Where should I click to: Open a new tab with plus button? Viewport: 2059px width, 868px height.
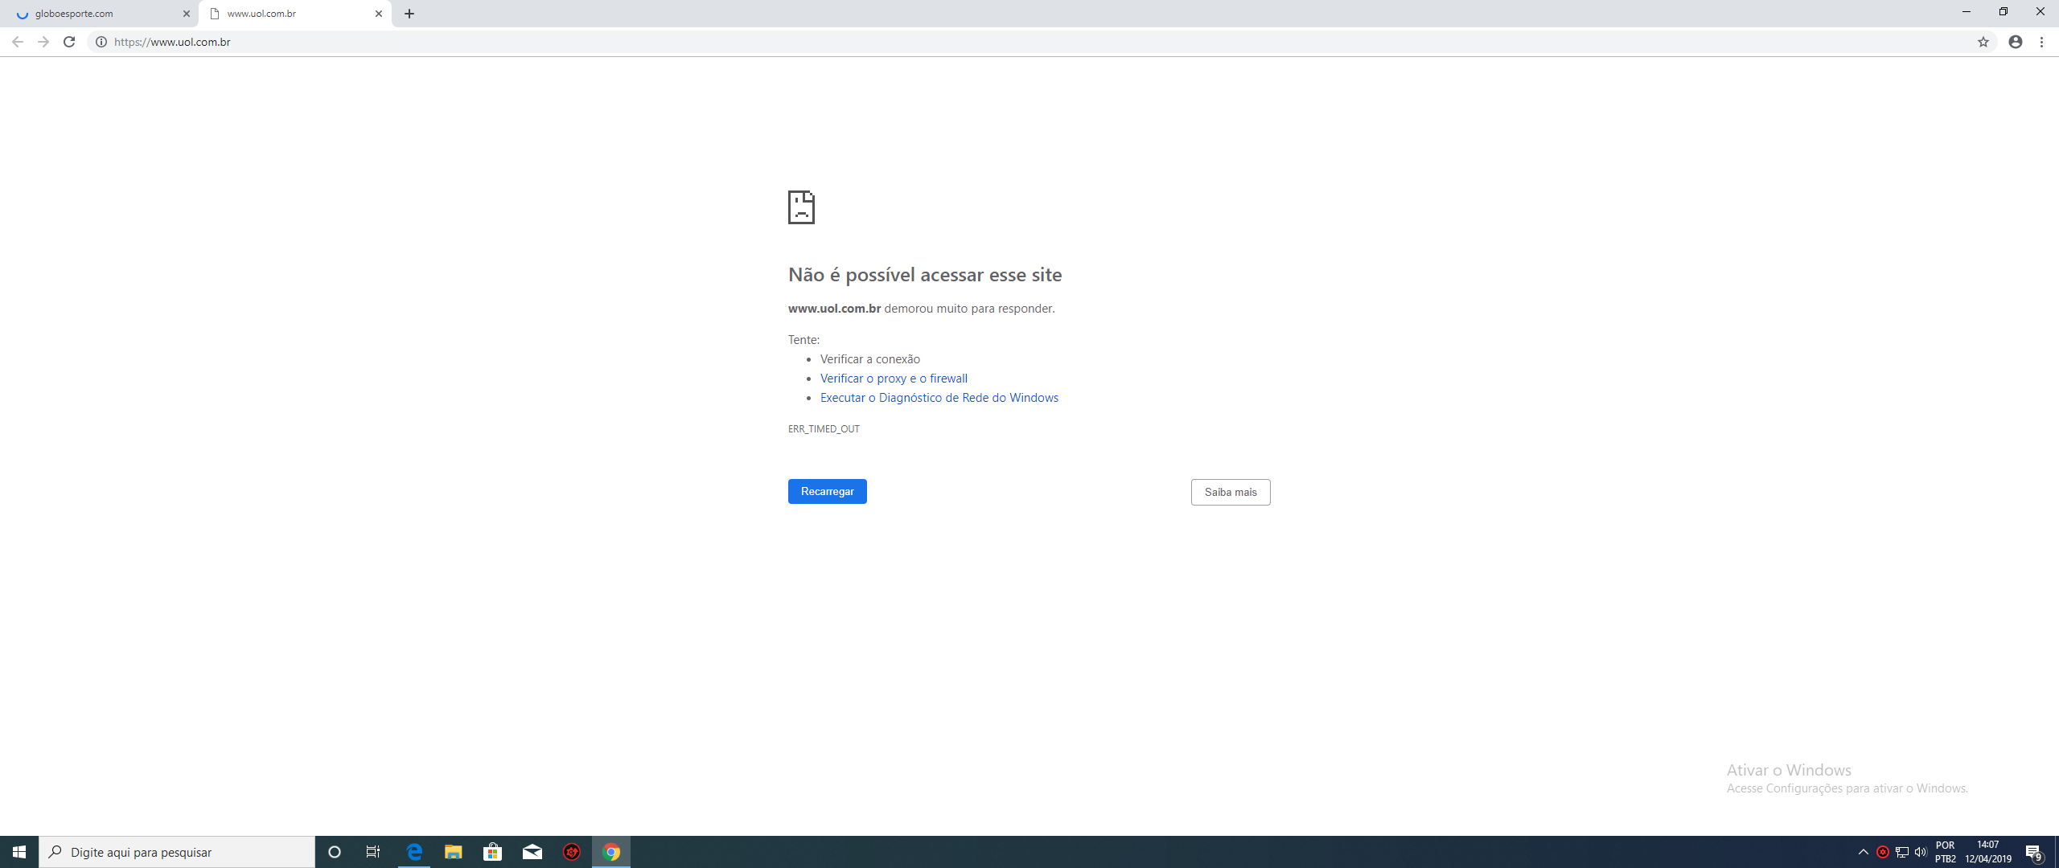point(409,14)
